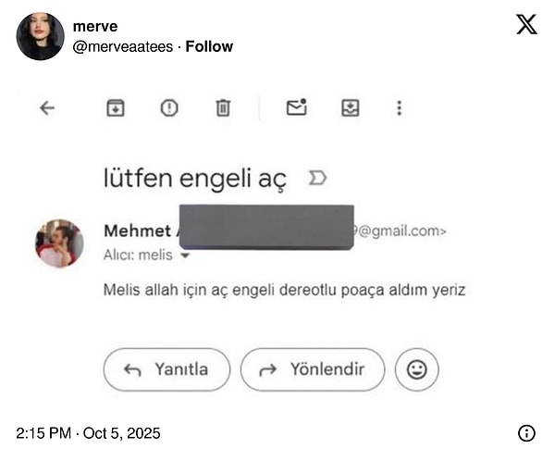Expand recipient details arrow next to melis
This screenshot has height=461, width=555.
click(185, 255)
